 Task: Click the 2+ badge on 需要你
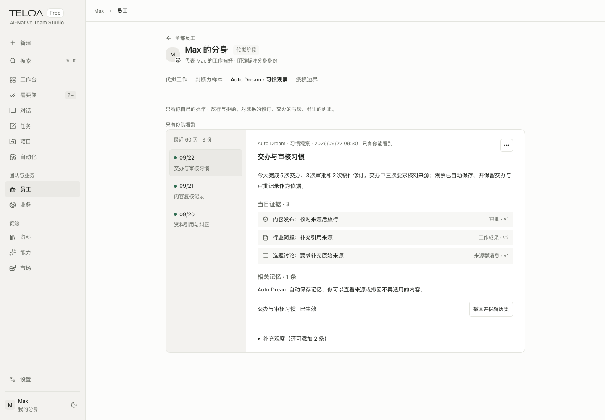point(71,95)
